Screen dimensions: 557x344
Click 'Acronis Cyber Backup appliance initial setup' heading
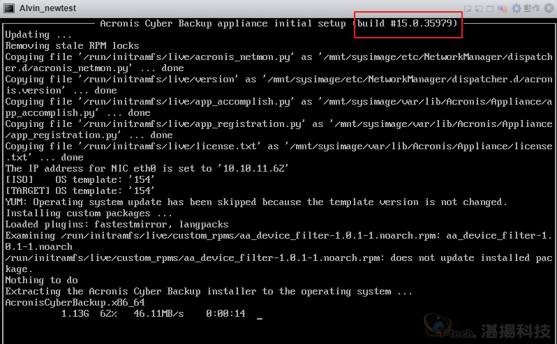pyautogui.click(x=223, y=24)
